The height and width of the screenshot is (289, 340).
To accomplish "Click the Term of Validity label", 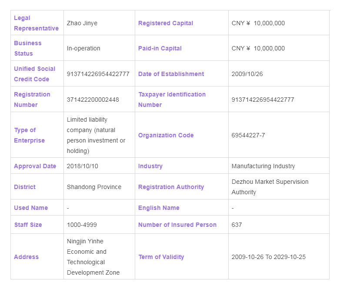I will pyautogui.click(x=161, y=257).
